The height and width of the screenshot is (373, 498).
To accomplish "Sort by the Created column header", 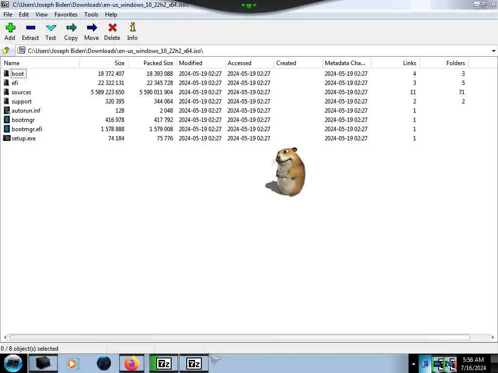I will [298, 63].
